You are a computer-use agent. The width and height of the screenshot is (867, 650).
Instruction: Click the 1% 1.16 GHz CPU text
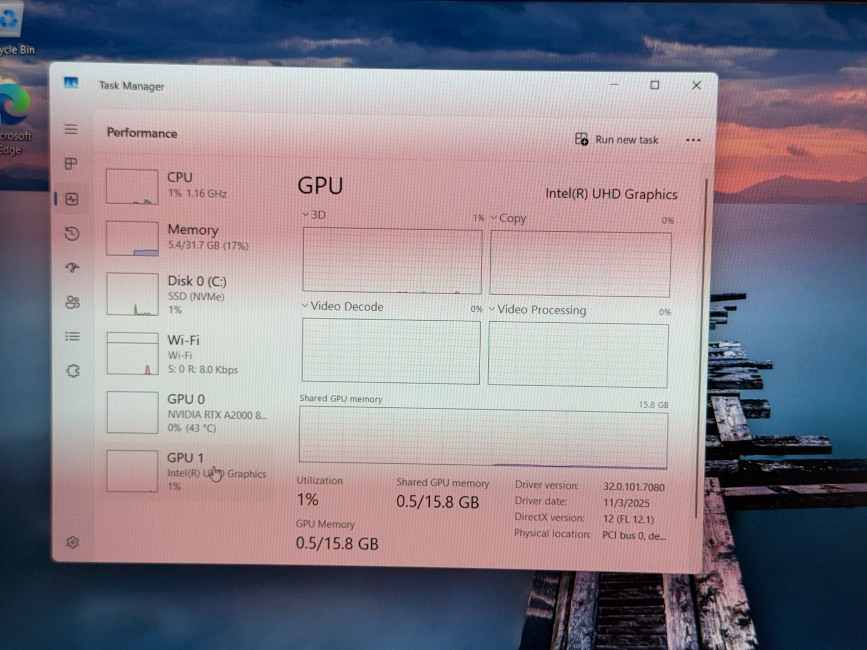[197, 193]
